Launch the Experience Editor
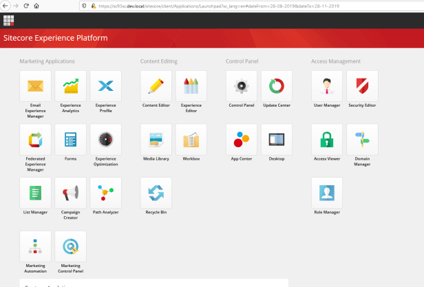The width and height of the screenshot is (424, 287). (x=191, y=86)
